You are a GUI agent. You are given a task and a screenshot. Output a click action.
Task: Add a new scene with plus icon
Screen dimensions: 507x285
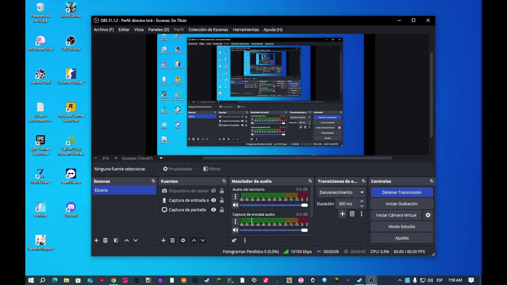pyautogui.click(x=96, y=240)
